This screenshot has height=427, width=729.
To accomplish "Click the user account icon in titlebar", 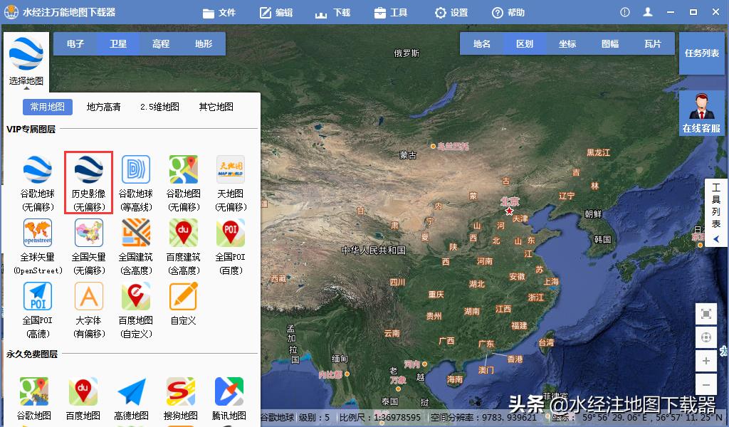I will tap(648, 11).
